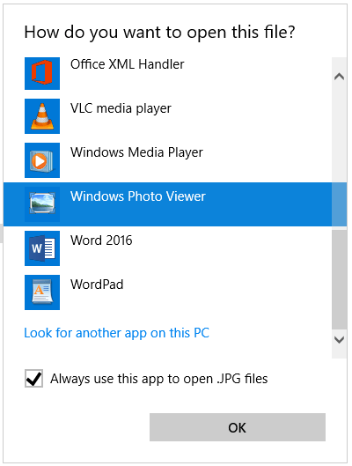Image resolution: width=352 pixels, height=466 pixels.
Task: Click the Always use this app label text
Action: [x=158, y=379]
